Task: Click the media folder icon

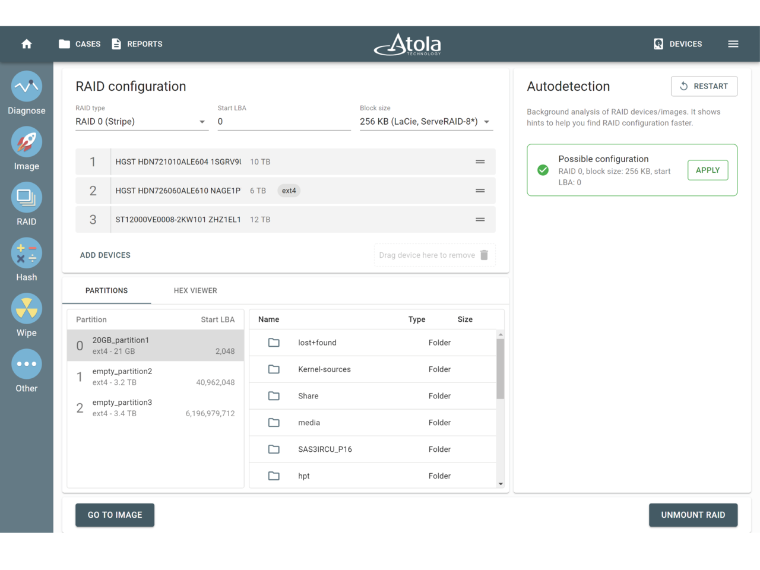Action: point(274,423)
